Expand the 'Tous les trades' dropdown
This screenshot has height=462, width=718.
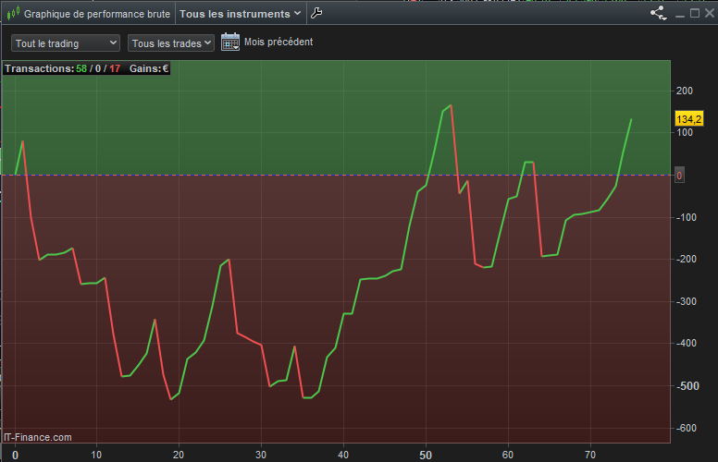pos(171,43)
